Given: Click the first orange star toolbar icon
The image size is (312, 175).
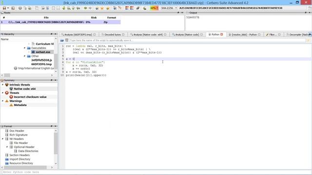Looking at the screenshot, I should point(102,8).
